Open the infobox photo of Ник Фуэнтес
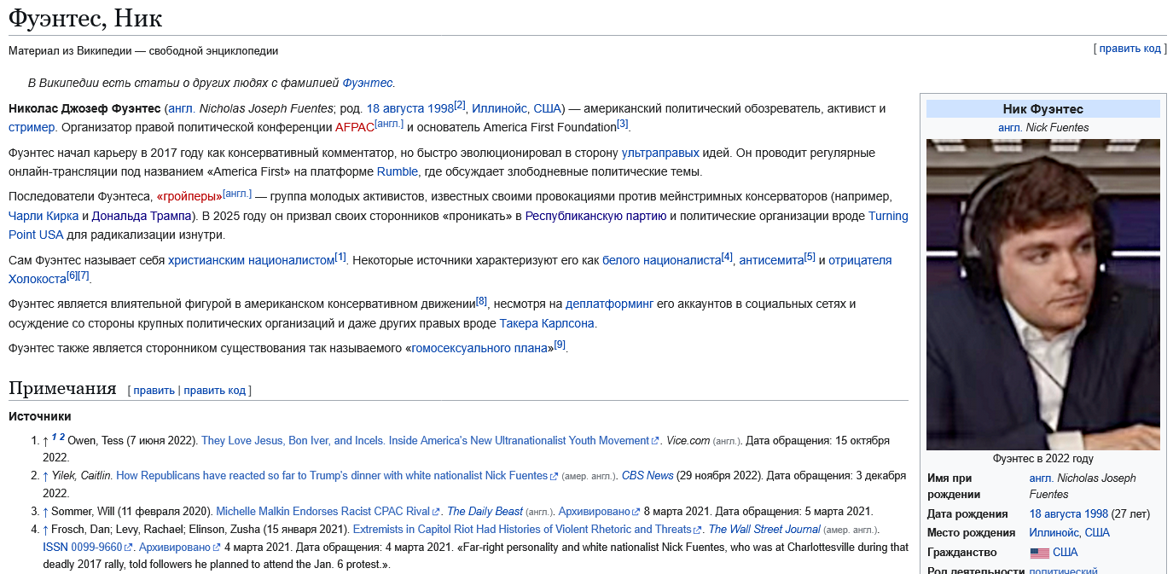This screenshot has height=574, width=1173. [x=1042, y=294]
